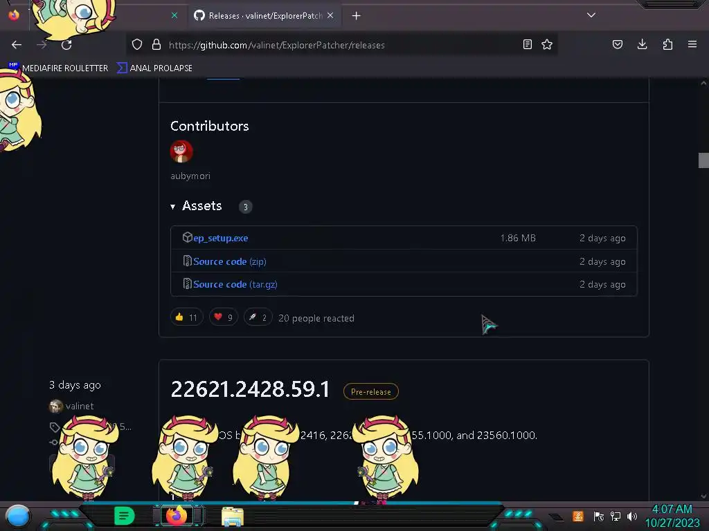Click the archive icon beside Source code (tar.gz)

[187, 283]
